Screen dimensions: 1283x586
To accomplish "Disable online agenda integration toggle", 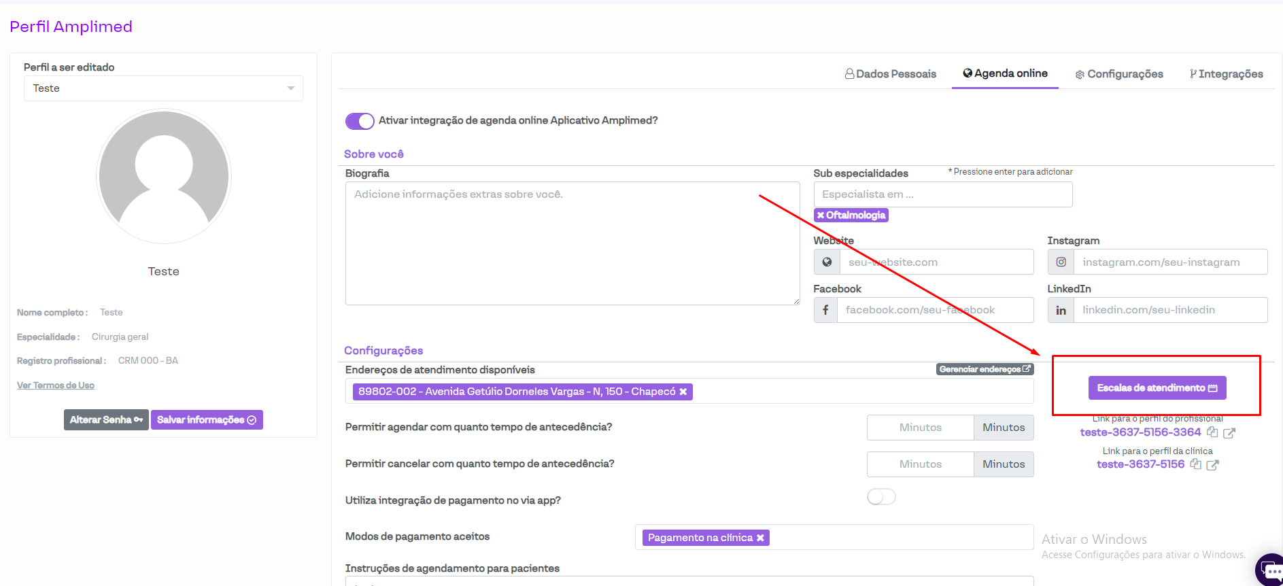I will point(360,121).
